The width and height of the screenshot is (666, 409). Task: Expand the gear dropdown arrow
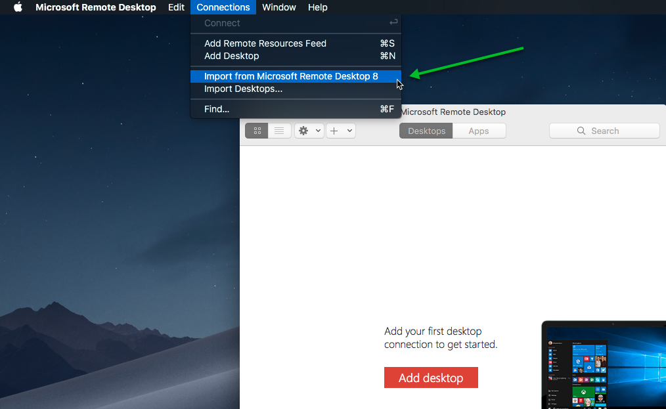318,131
